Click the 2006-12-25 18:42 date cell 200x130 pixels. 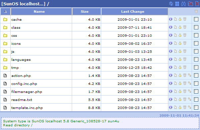[135, 68]
